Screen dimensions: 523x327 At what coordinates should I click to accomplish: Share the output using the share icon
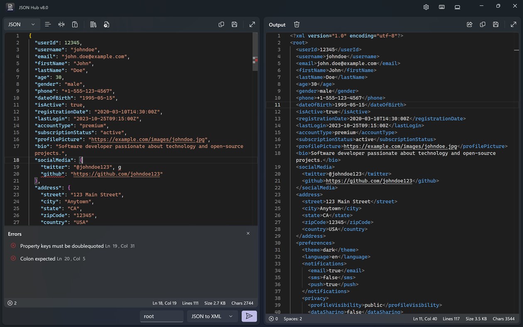tap(469, 25)
